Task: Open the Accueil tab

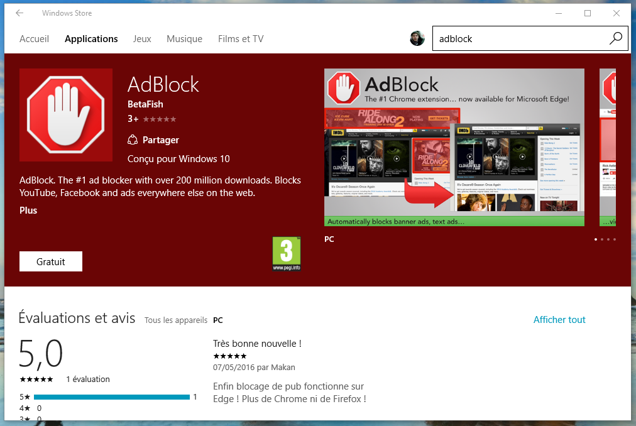Action: click(34, 39)
